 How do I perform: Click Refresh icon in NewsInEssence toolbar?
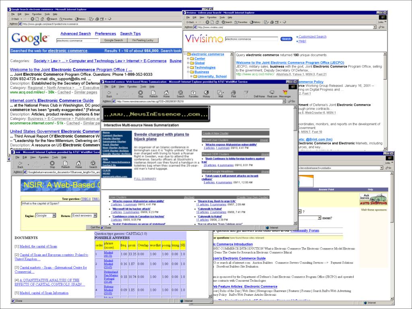[153, 93]
